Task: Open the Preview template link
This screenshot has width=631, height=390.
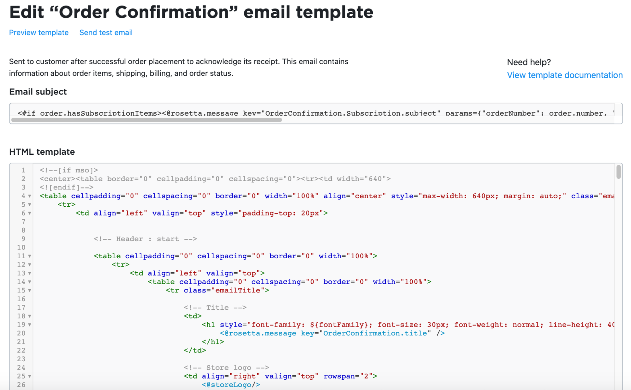Action: (x=39, y=32)
